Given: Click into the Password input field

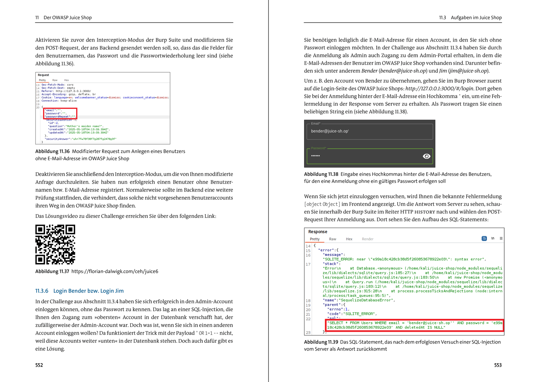Looking at the screenshot, I should pos(370,156).
